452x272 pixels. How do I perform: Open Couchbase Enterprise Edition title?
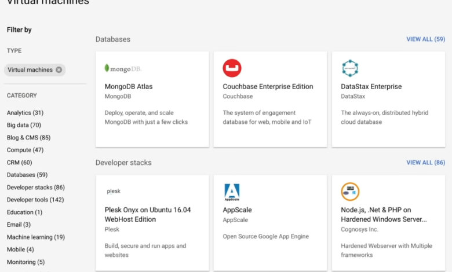(268, 87)
